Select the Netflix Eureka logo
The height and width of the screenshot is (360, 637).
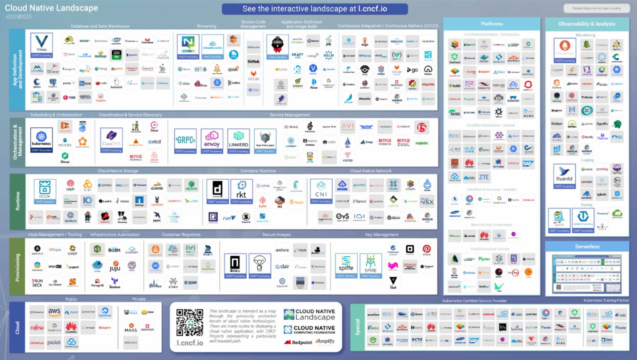point(136,157)
